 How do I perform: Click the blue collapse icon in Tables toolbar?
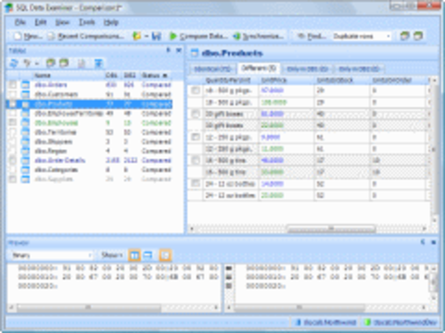98,63
